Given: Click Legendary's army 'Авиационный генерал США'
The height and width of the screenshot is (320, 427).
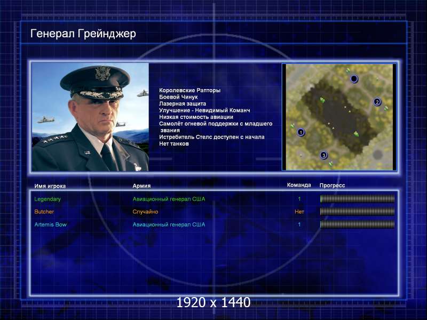Looking at the screenshot, I should [169, 199].
